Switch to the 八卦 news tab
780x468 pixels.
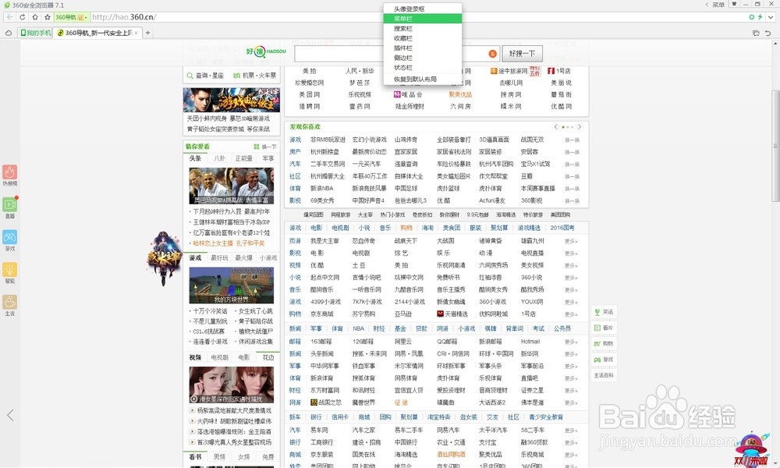coord(219,158)
